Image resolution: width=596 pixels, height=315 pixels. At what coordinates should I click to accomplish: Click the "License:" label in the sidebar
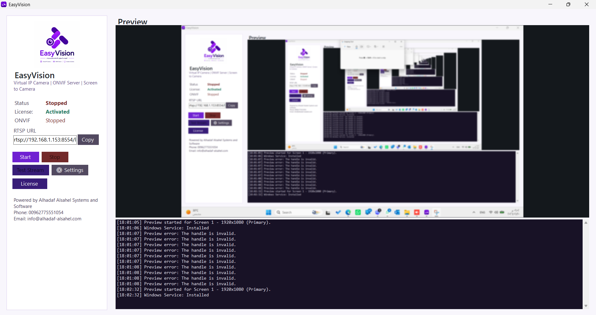(24, 112)
